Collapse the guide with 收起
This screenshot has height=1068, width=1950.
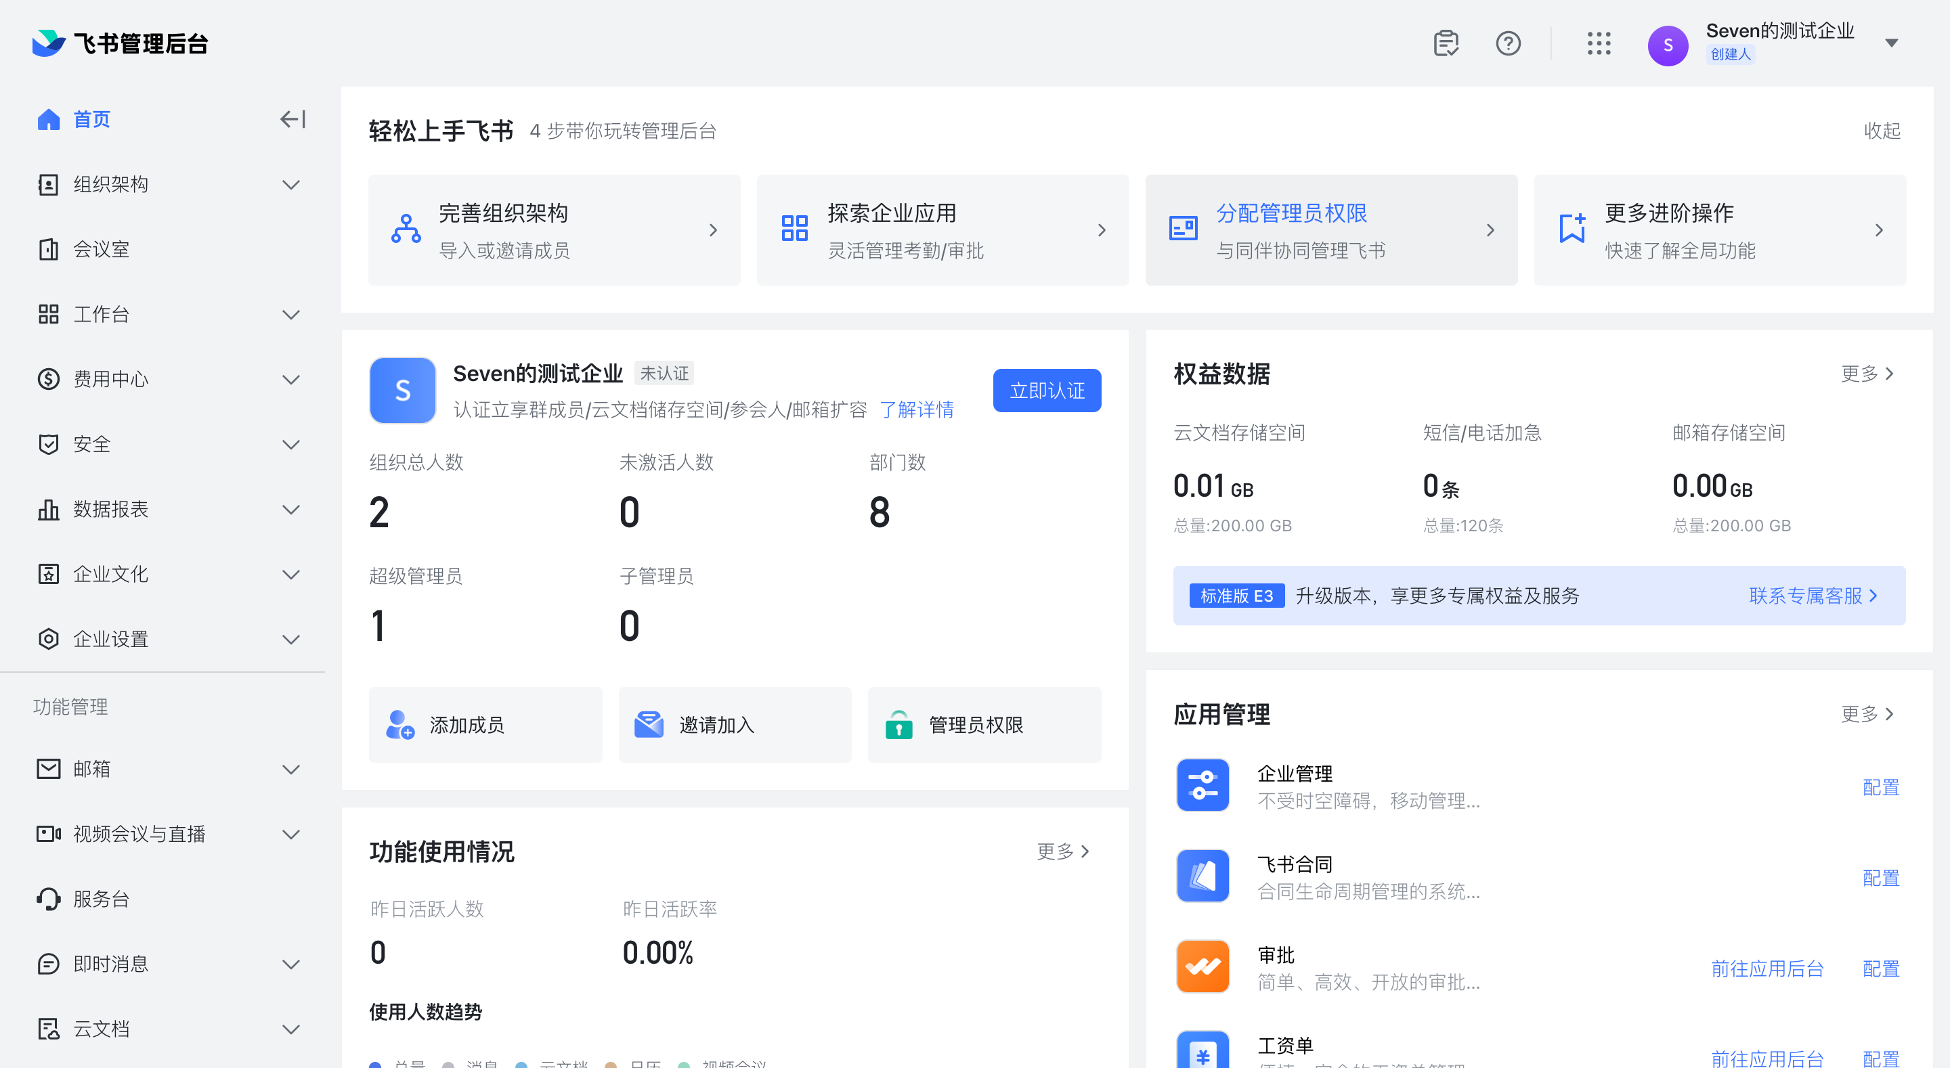[x=1881, y=131]
